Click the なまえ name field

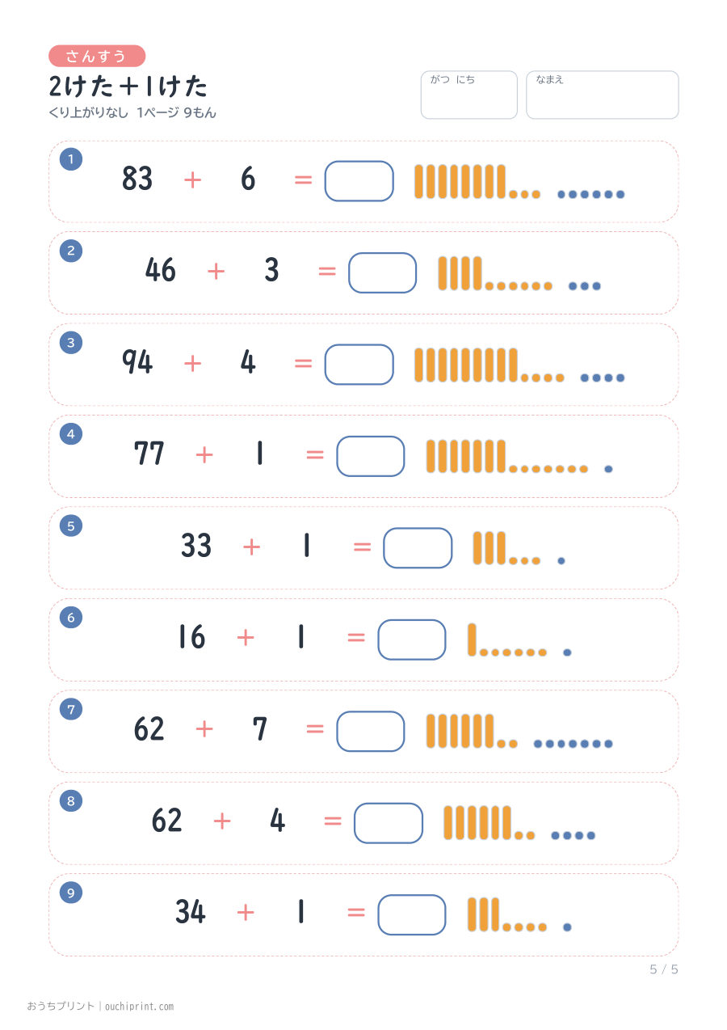[x=603, y=95]
